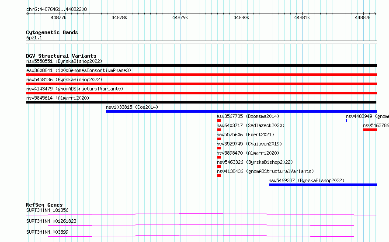Click the magenta intron line below SUPT3H|NM_181356
This screenshot has width=389, height=242.
pyautogui.click(x=201, y=214)
